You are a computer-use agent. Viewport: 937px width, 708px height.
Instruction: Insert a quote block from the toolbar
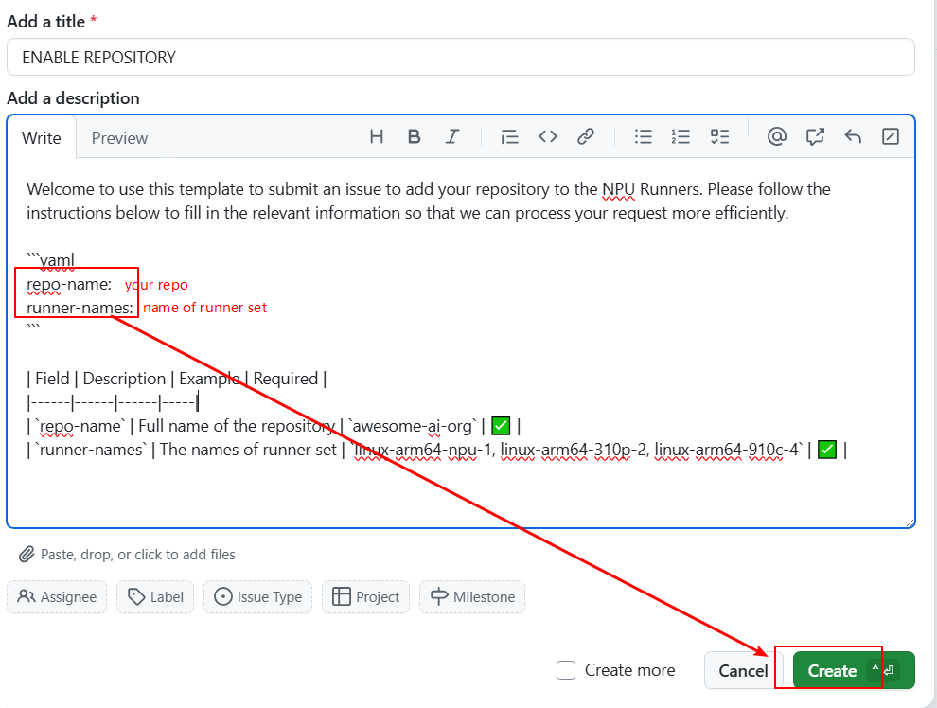tap(509, 137)
